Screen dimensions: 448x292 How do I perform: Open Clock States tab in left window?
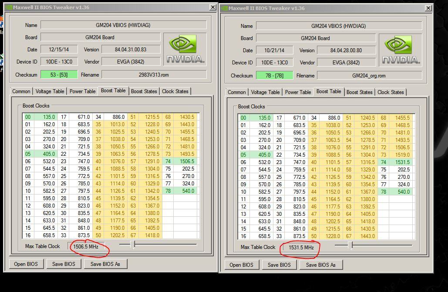[x=175, y=91]
